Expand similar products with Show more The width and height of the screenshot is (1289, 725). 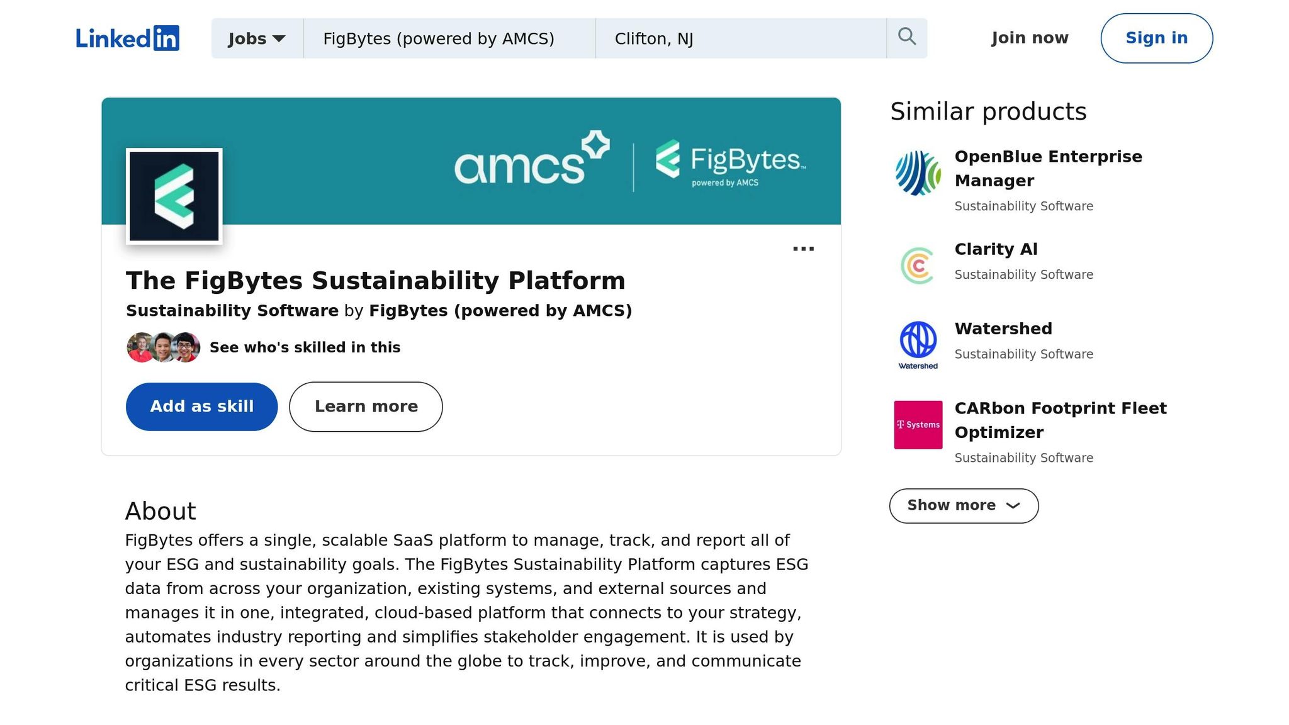pos(963,505)
